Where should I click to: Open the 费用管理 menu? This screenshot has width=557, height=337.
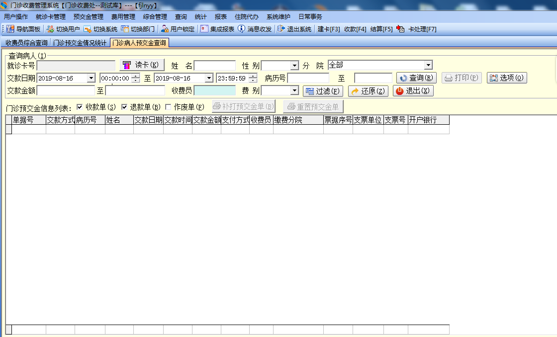tap(123, 17)
